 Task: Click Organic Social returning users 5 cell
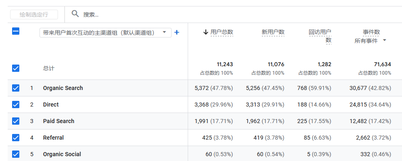pyautogui.click(x=319, y=154)
